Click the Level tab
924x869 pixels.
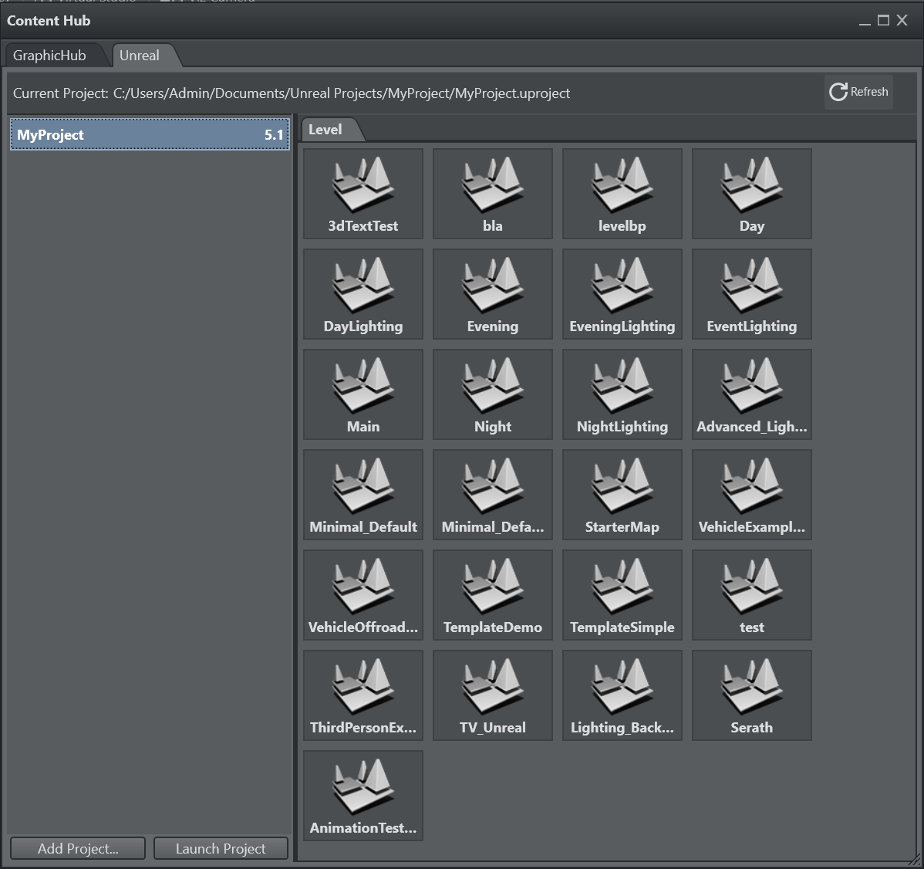325,130
